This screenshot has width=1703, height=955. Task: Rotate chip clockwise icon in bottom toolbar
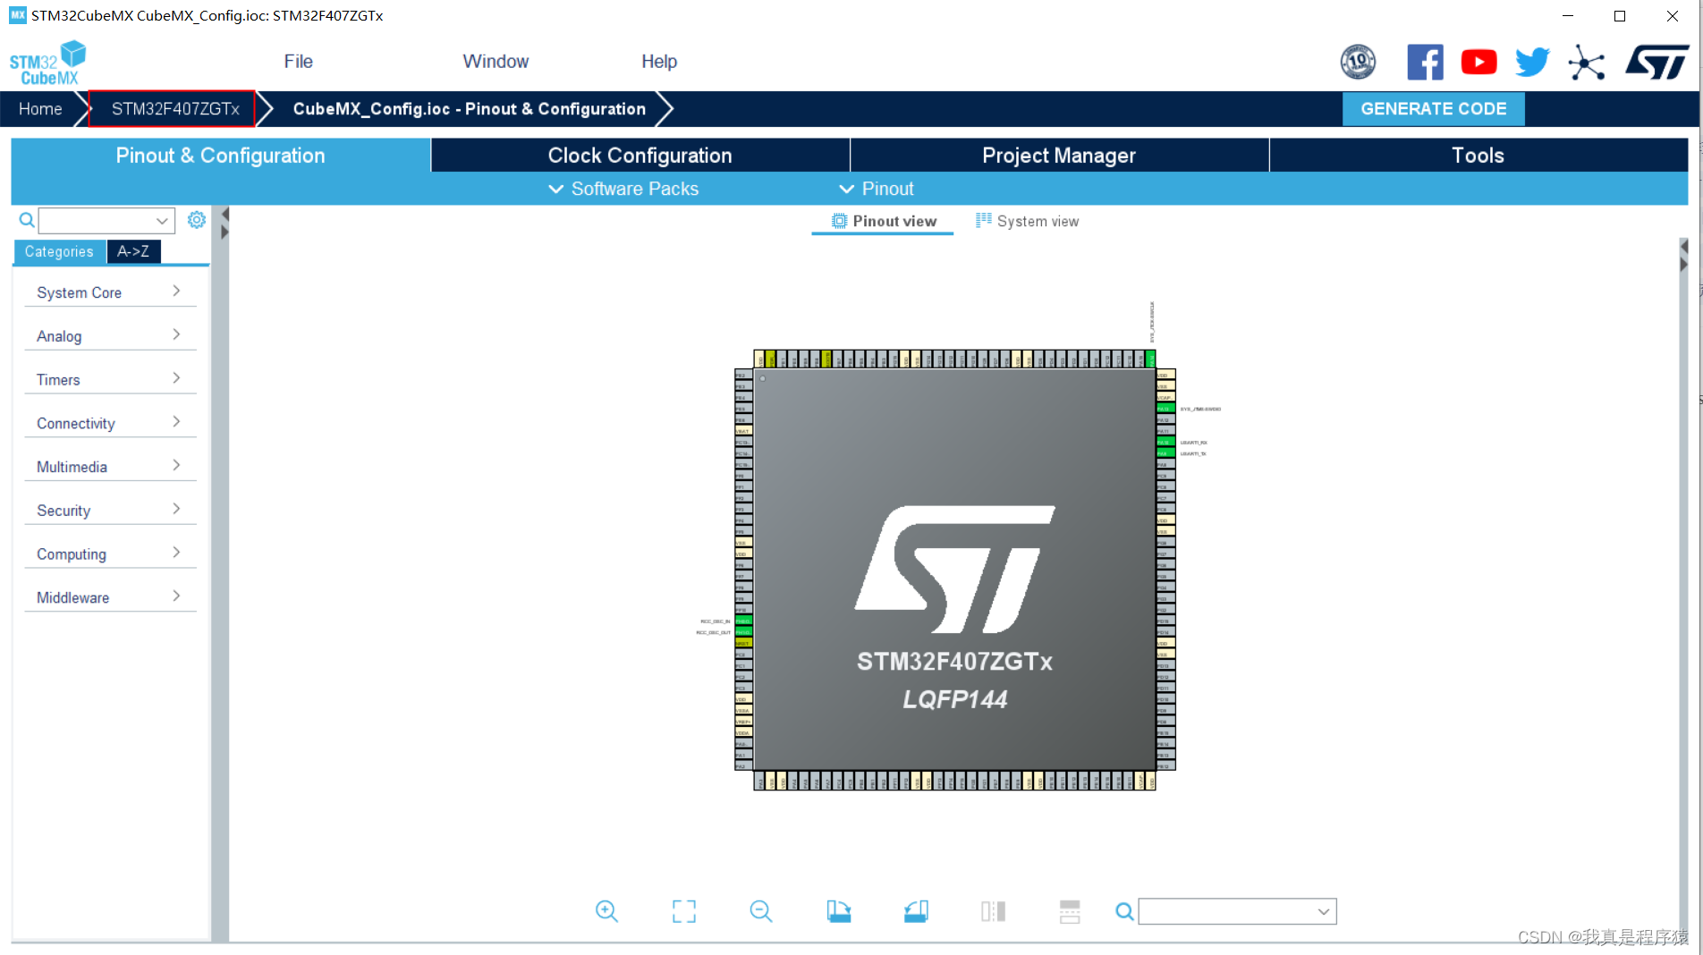pos(838,911)
